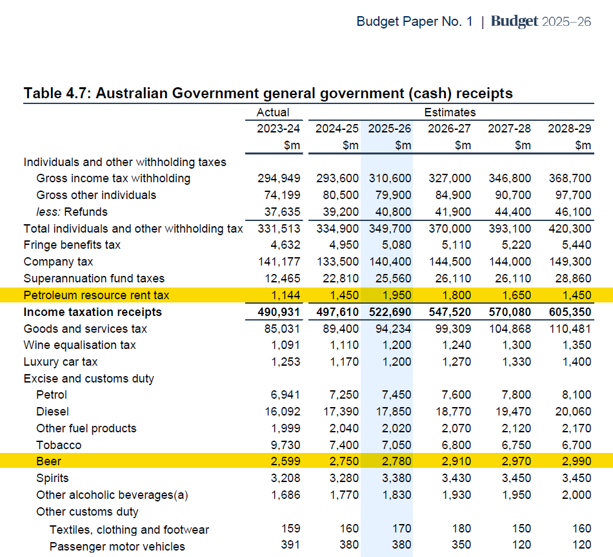The width and height of the screenshot is (613, 557).
Task: Select the 'Other alcoholic beverages(a)' row label
Action: coord(112,495)
